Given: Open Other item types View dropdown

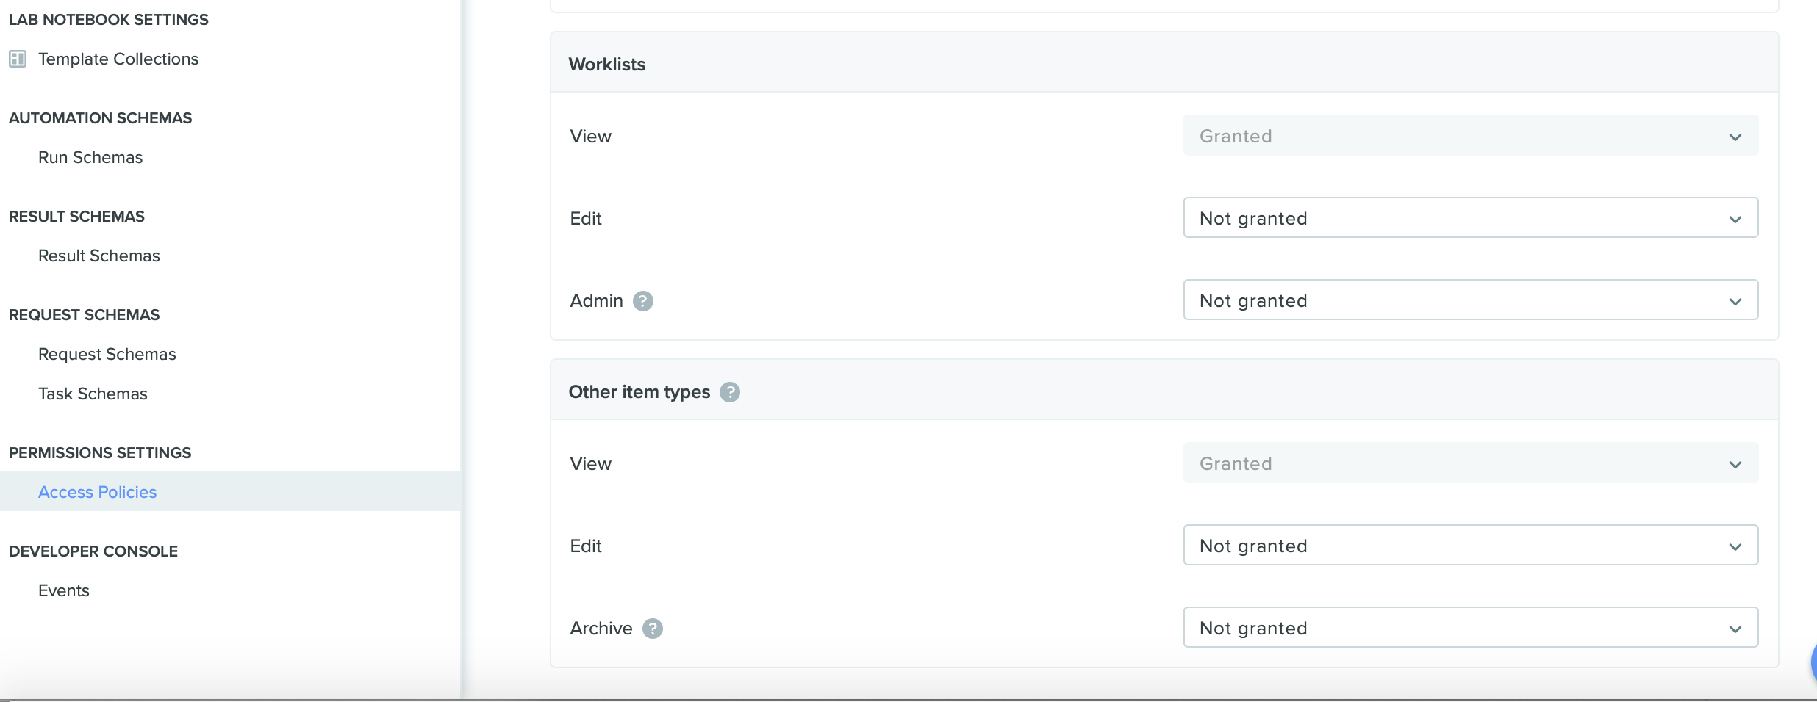Looking at the screenshot, I should point(1471,463).
